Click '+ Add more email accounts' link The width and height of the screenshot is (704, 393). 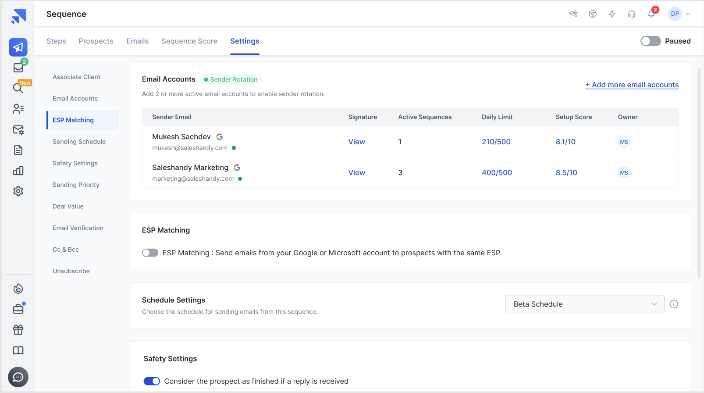point(632,85)
